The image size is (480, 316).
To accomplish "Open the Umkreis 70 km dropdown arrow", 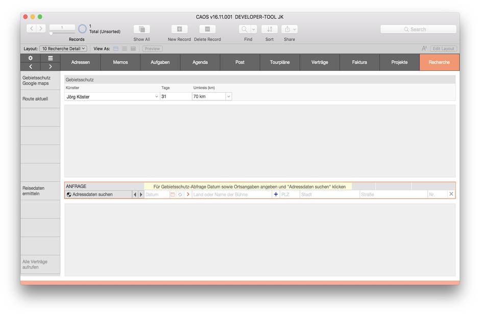I will coord(228,96).
